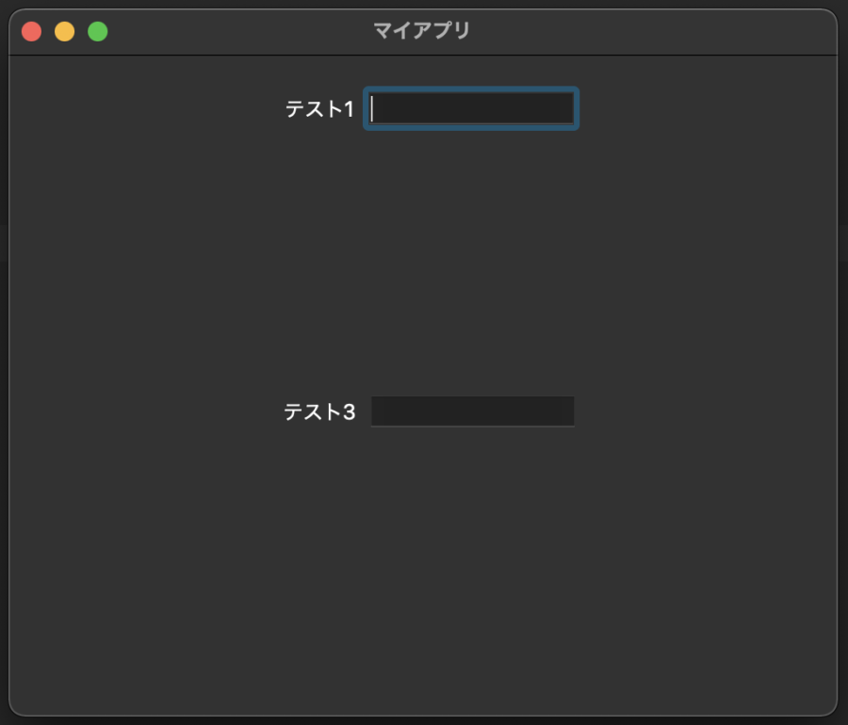Click the blank area right of テスト3 field
This screenshot has height=725, width=848.
click(x=707, y=411)
